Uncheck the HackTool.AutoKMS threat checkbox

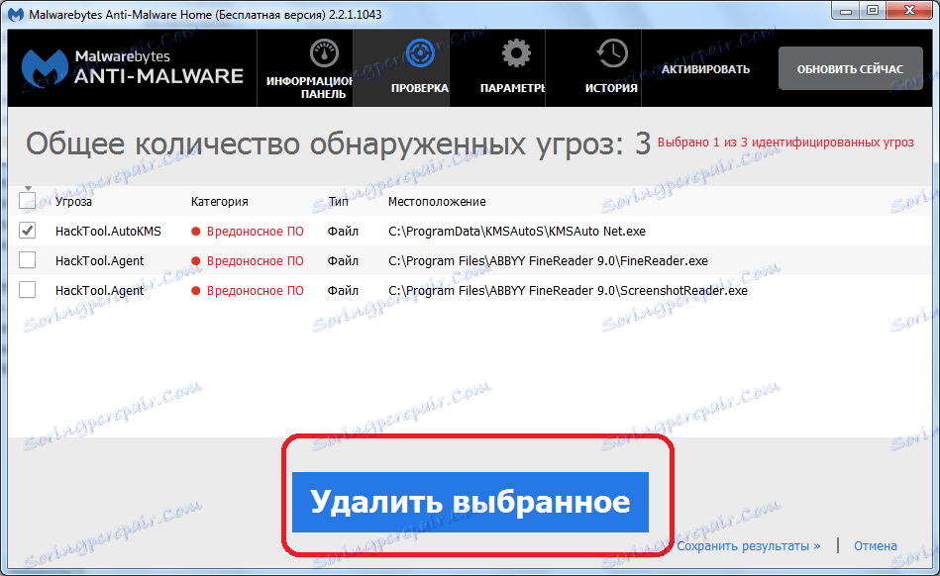click(28, 231)
